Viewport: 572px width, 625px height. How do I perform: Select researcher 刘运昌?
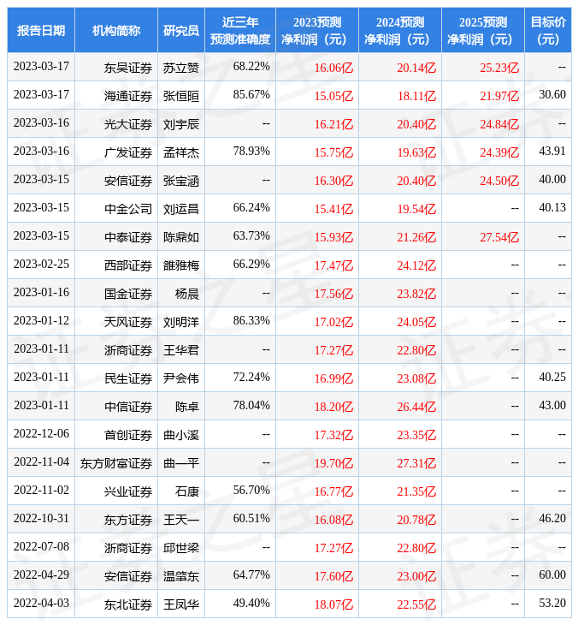point(181,209)
